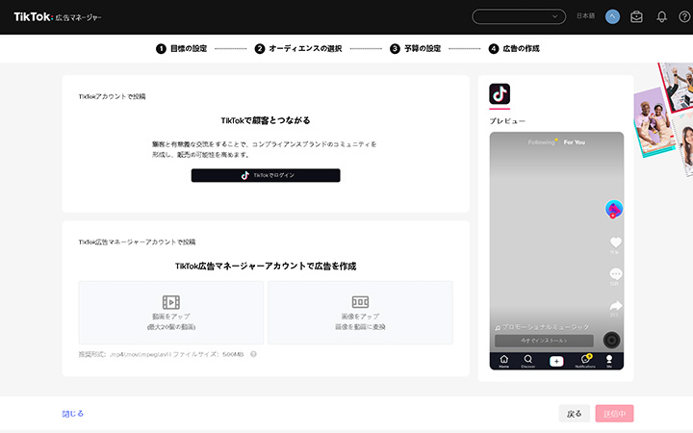Click the share arrow icon in preview

coord(615,306)
